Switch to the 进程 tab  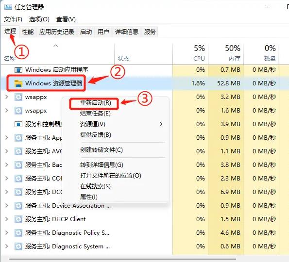click(x=10, y=31)
